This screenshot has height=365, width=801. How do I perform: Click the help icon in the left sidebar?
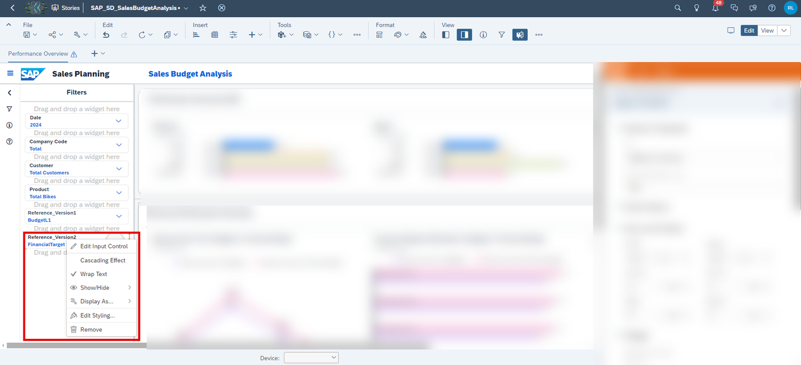9,142
